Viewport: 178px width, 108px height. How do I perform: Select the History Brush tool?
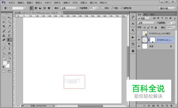click(x=9, y=35)
